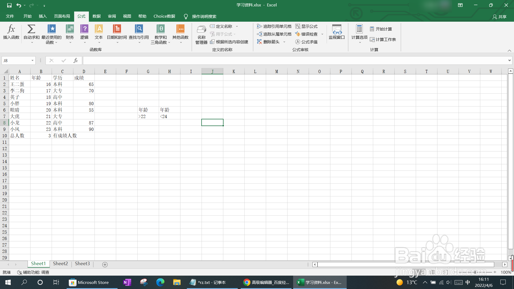This screenshot has width=514, height=289.
Task: Open the Text (文本) functions list
Action: coord(99,34)
